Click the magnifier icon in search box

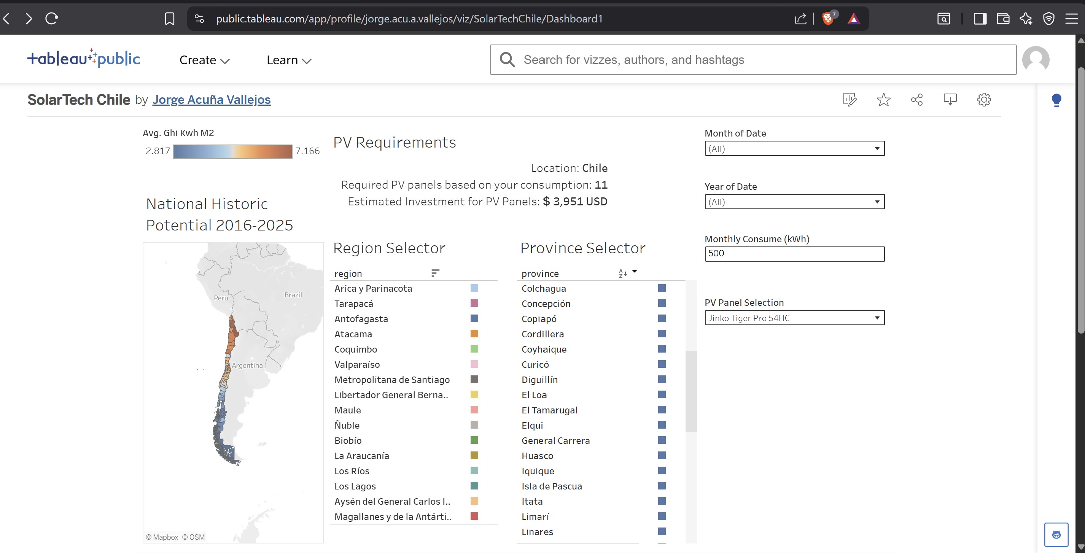pyautogui.click(x=507, y=59)
